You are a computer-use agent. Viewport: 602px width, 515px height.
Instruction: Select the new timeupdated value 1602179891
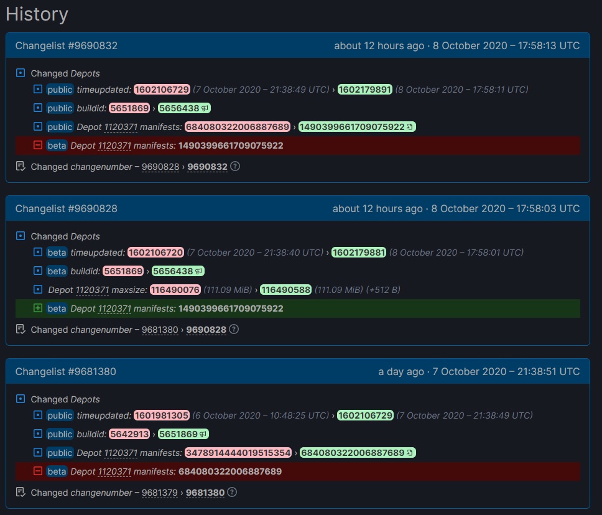364,90
